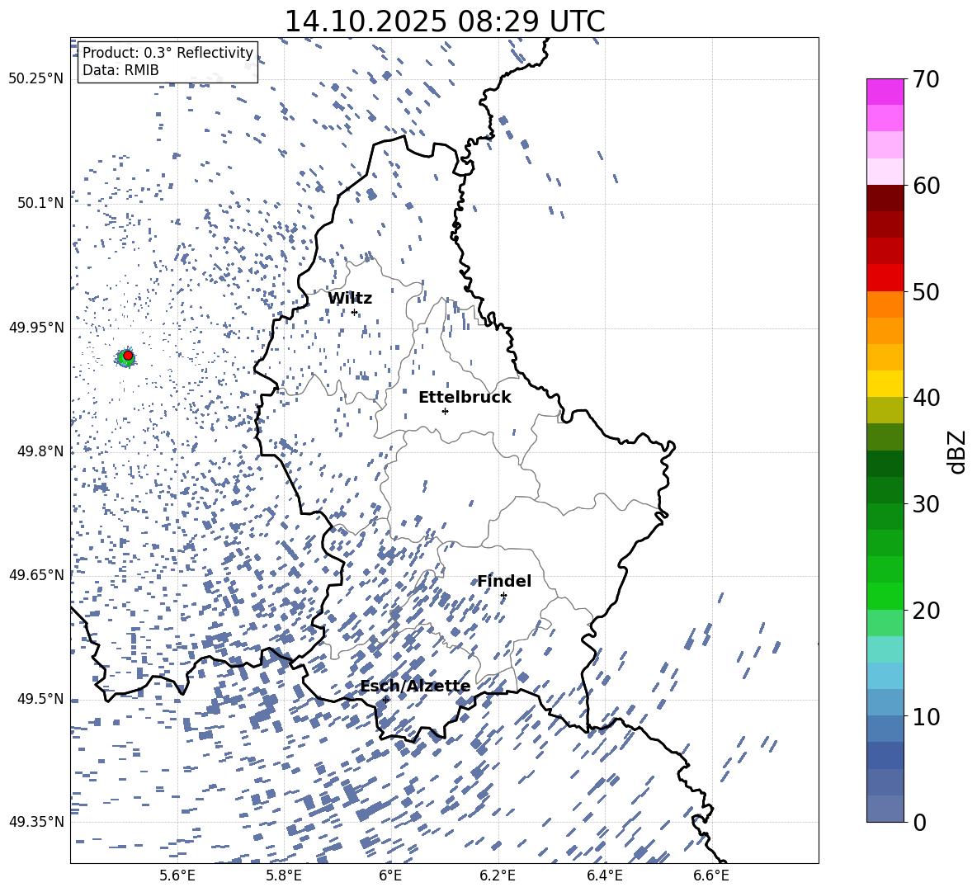Screen dimensions: 977x892
Task: Click the title 14.10.2025 08:29 UTC
Action: coord(444,21)
